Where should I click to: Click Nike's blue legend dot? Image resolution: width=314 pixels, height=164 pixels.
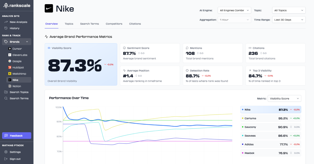[243, 110]
